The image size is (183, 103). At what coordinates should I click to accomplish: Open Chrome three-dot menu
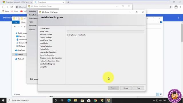[x=180, y=7]
